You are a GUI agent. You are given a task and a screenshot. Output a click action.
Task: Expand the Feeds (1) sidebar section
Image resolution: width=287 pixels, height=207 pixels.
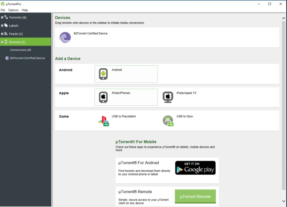pyautogui.click(x=2, y=34)
